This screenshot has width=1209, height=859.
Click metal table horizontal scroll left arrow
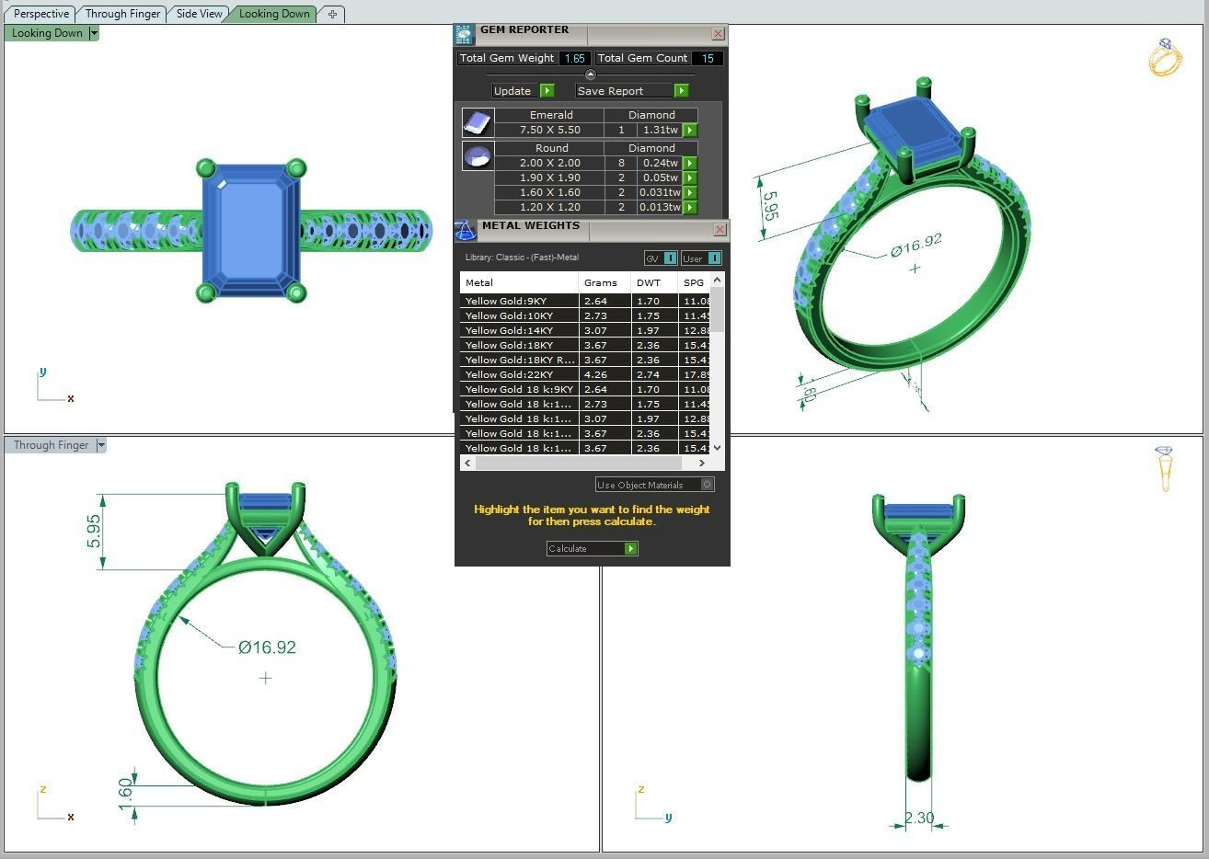click(x=468, y=463)
